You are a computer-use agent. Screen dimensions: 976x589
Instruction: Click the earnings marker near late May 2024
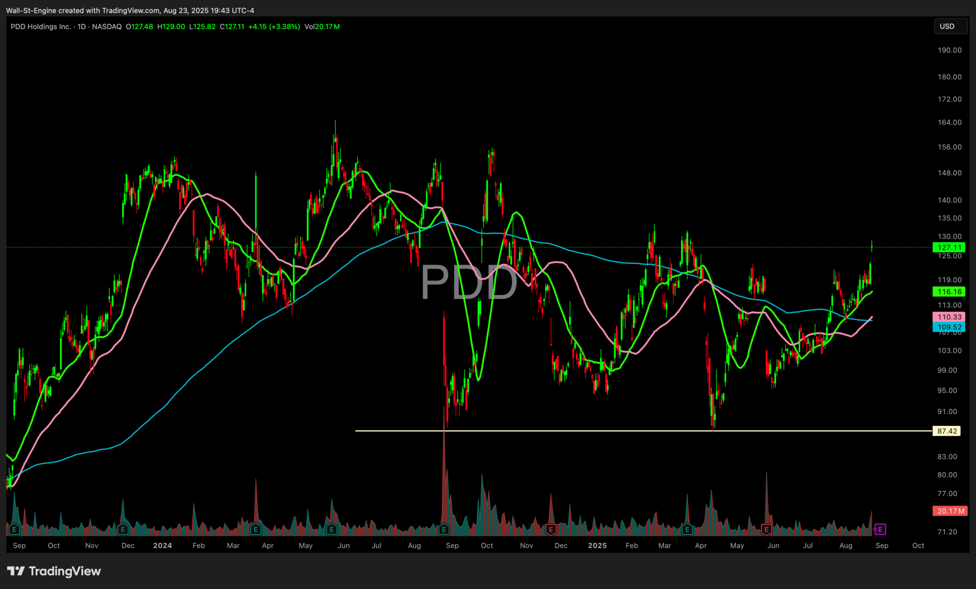331,529
